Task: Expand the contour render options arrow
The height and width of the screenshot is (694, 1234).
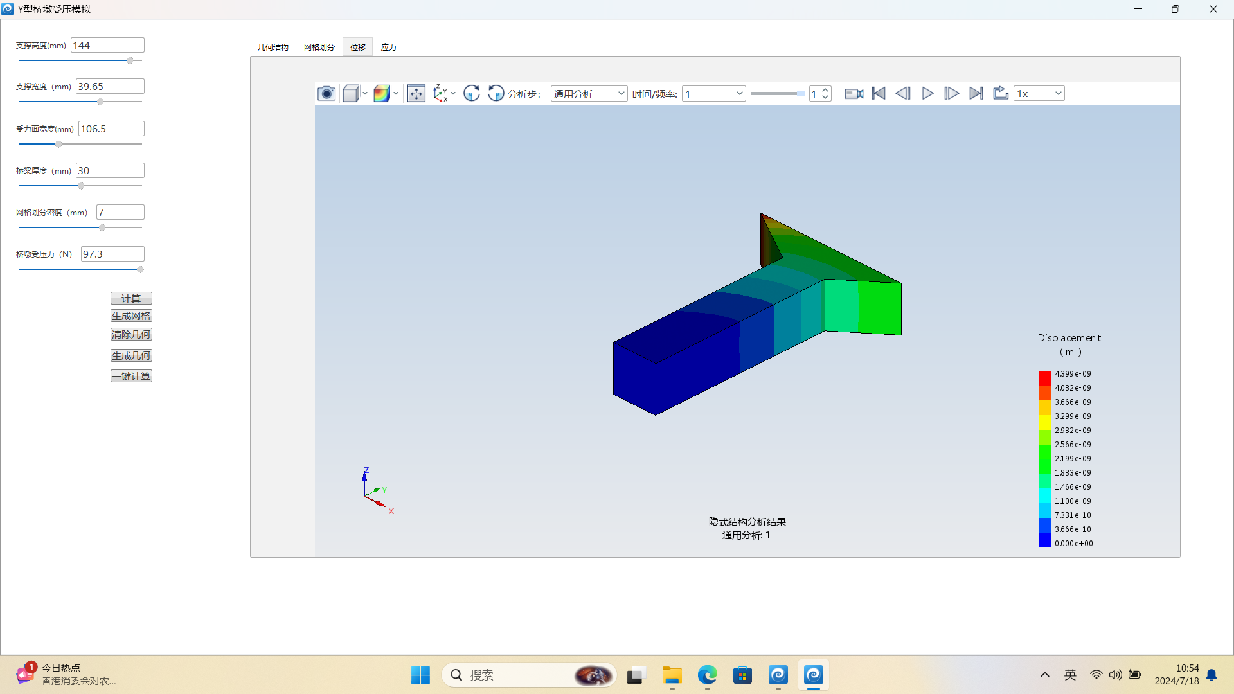Action: point(396,94)
